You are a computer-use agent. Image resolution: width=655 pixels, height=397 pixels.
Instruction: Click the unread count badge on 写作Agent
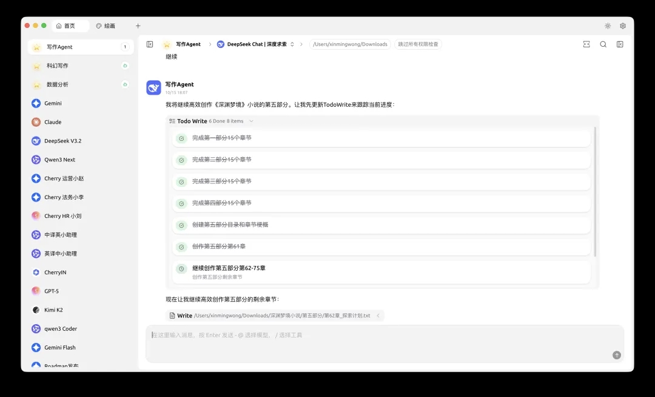tap(124, 47)
